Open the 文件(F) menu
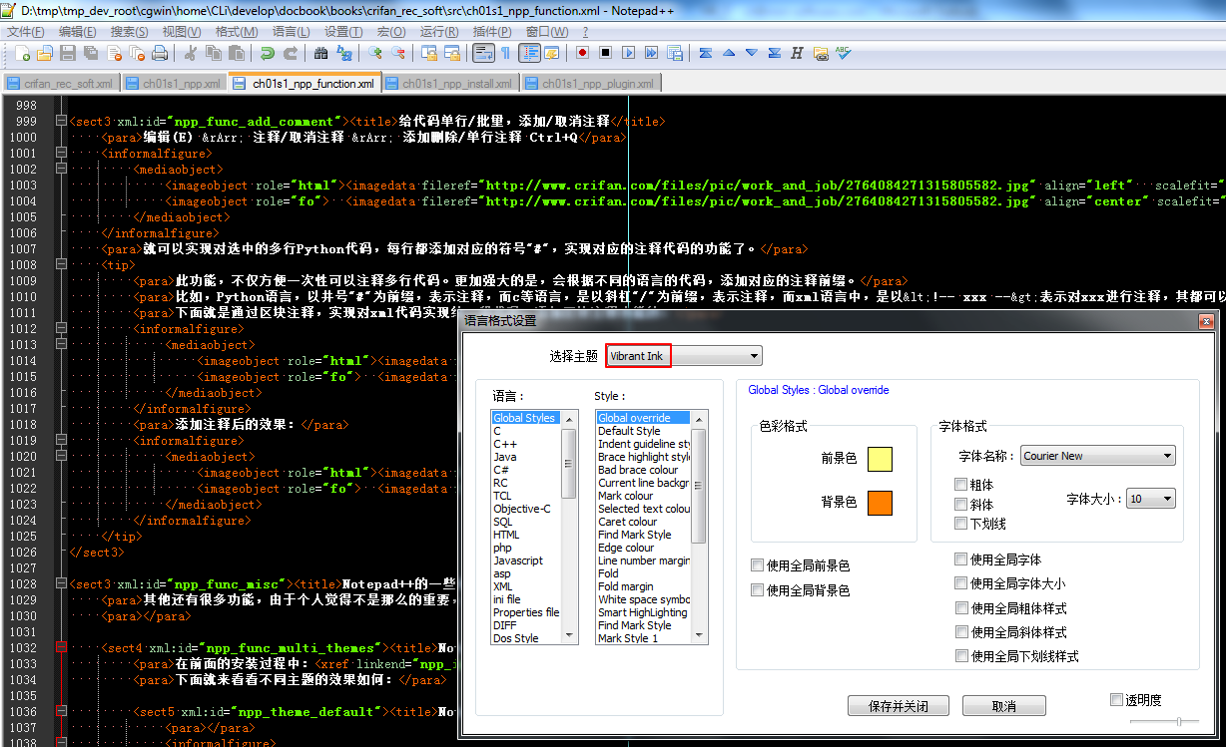This screenshot has height=747, width=1226. tap(26, 32)
